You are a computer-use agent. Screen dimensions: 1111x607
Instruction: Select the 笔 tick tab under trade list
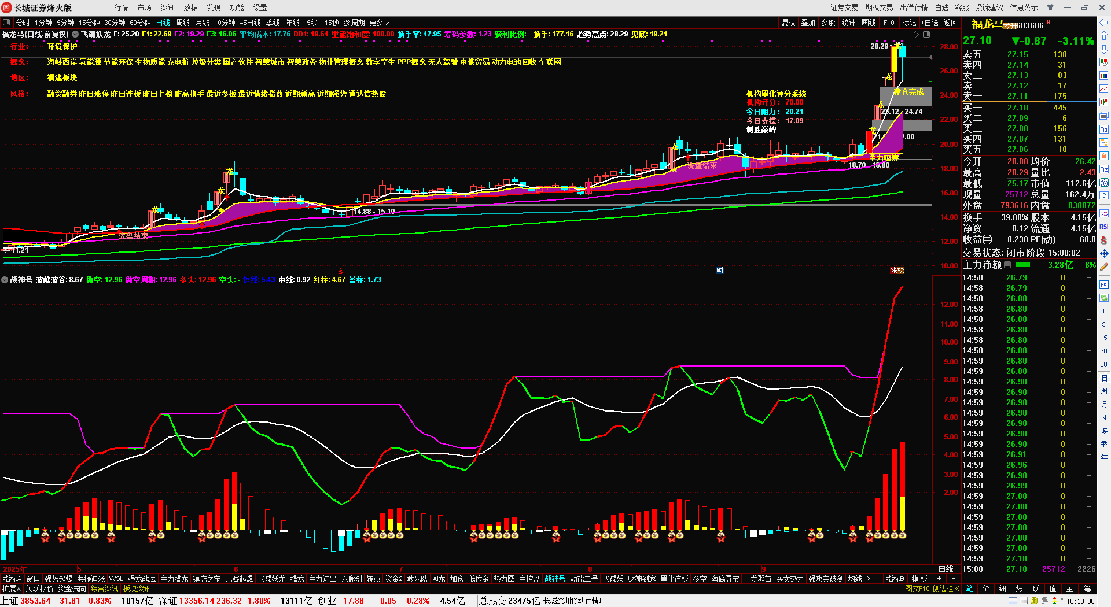(x=970, y=589)
